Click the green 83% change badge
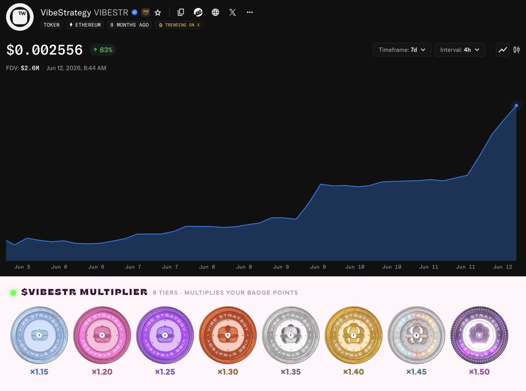Image resolution: width=526 pixels, height=391 pixels. click(103, 50)
